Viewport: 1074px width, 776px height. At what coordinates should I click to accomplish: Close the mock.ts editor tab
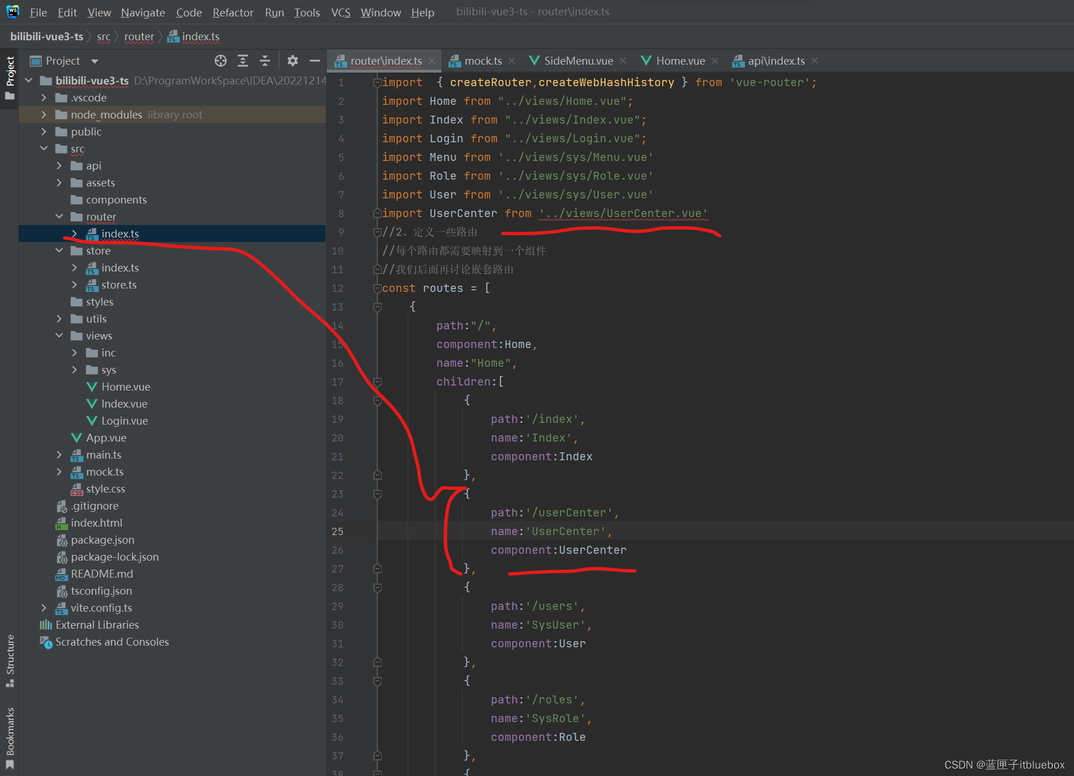click(512, 61)
